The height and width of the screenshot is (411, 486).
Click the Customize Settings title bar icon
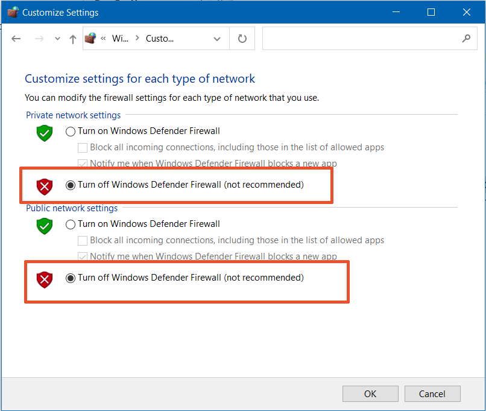click(13, 13)
